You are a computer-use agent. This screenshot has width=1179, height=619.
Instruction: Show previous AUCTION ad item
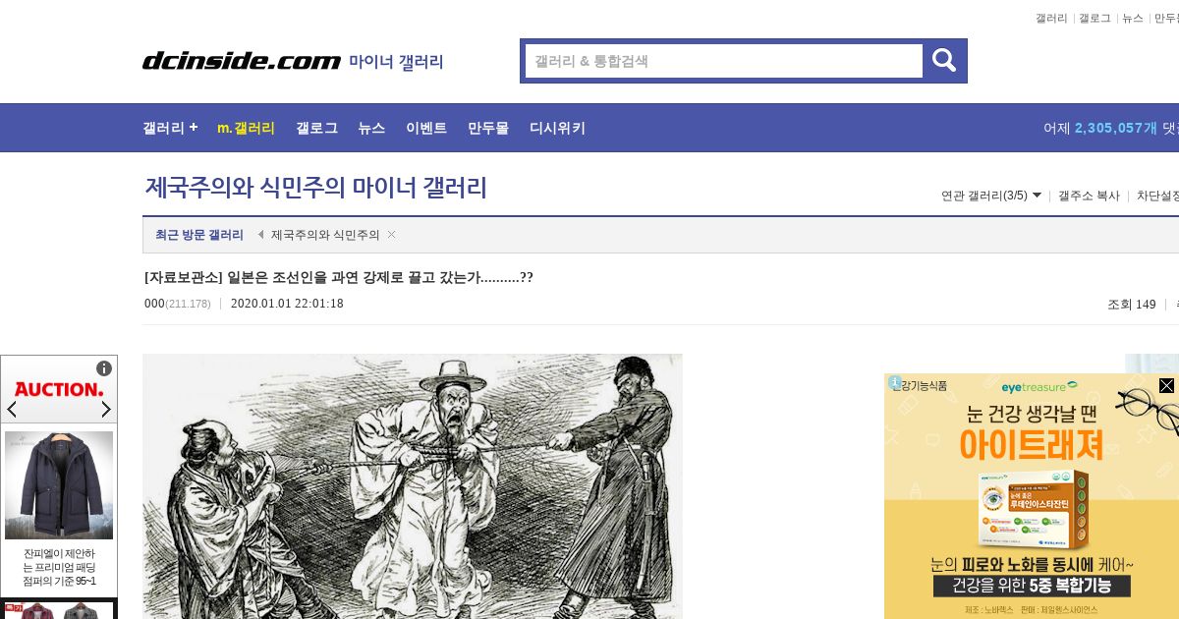[x=12, y=409]
